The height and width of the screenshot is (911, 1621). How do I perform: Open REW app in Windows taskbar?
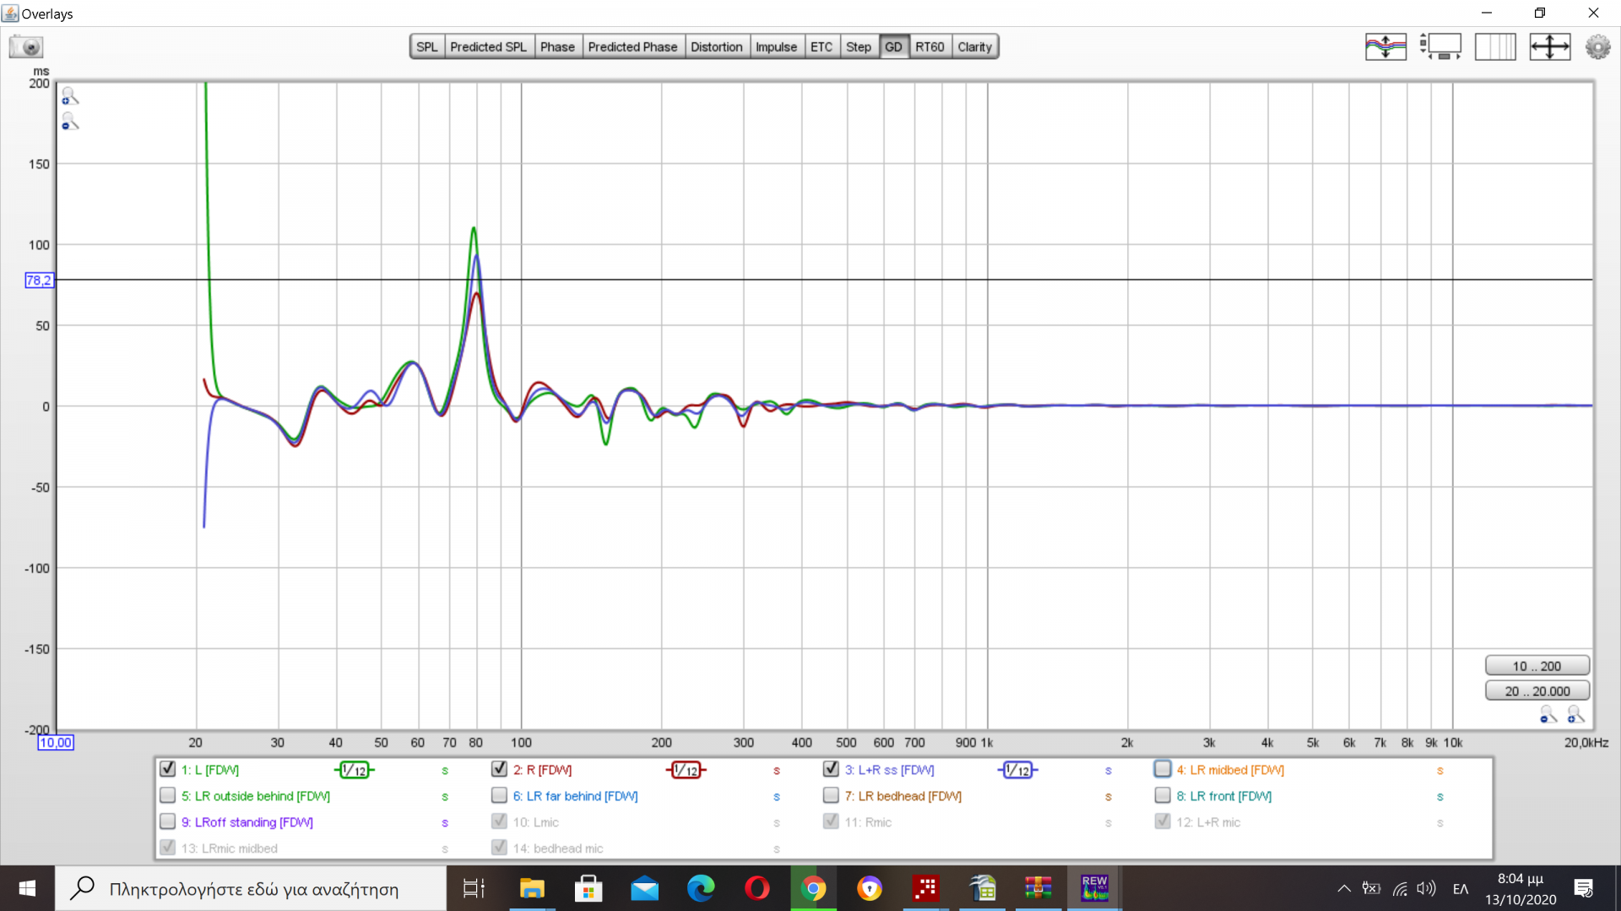pos(1094,888)
